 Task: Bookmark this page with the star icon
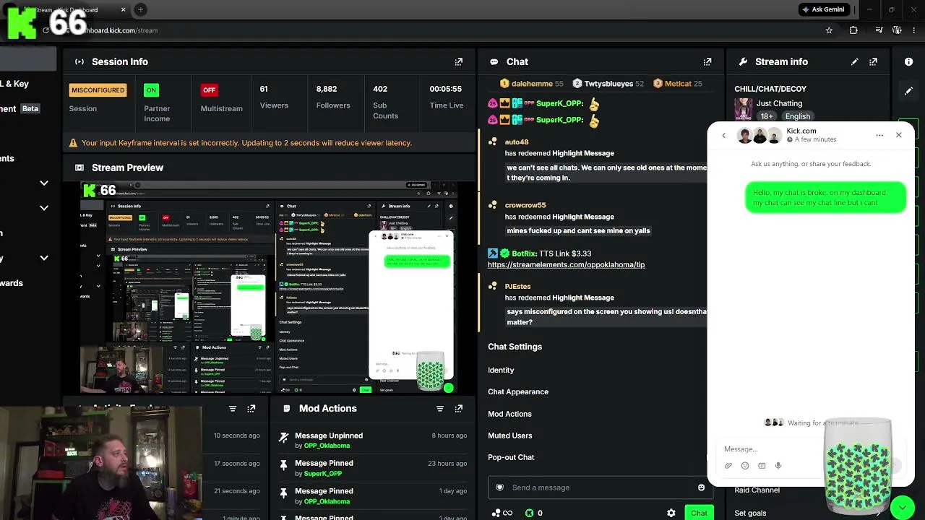829,30
